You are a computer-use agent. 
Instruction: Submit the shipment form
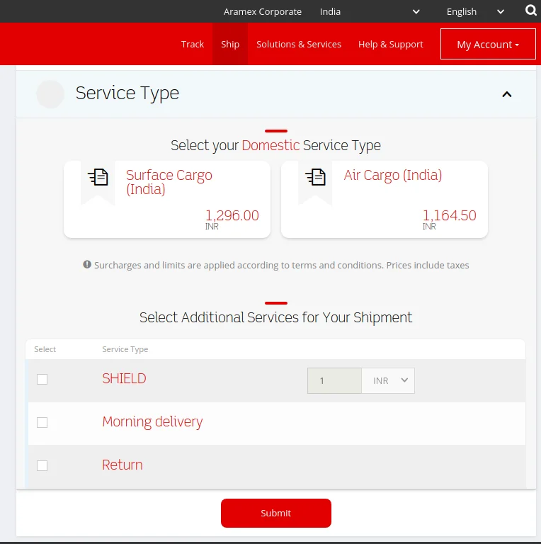point(275,513)
